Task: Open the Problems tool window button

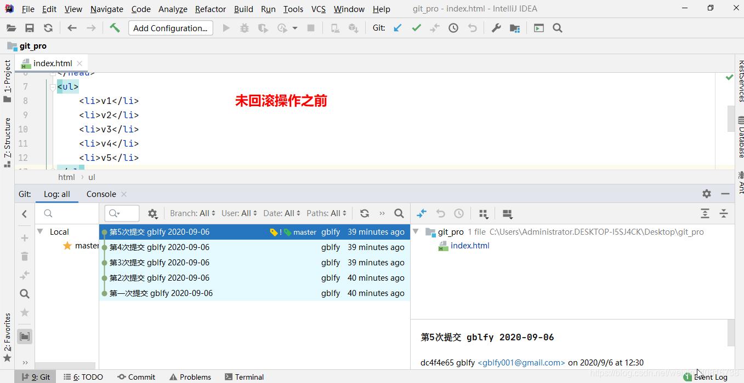Action: [190, 377]
